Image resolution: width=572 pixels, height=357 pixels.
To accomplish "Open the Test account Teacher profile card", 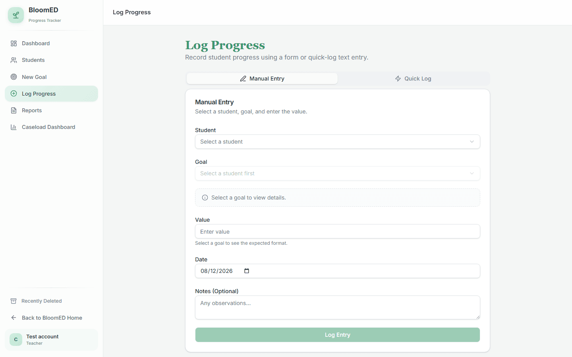I will click(51, 340).
